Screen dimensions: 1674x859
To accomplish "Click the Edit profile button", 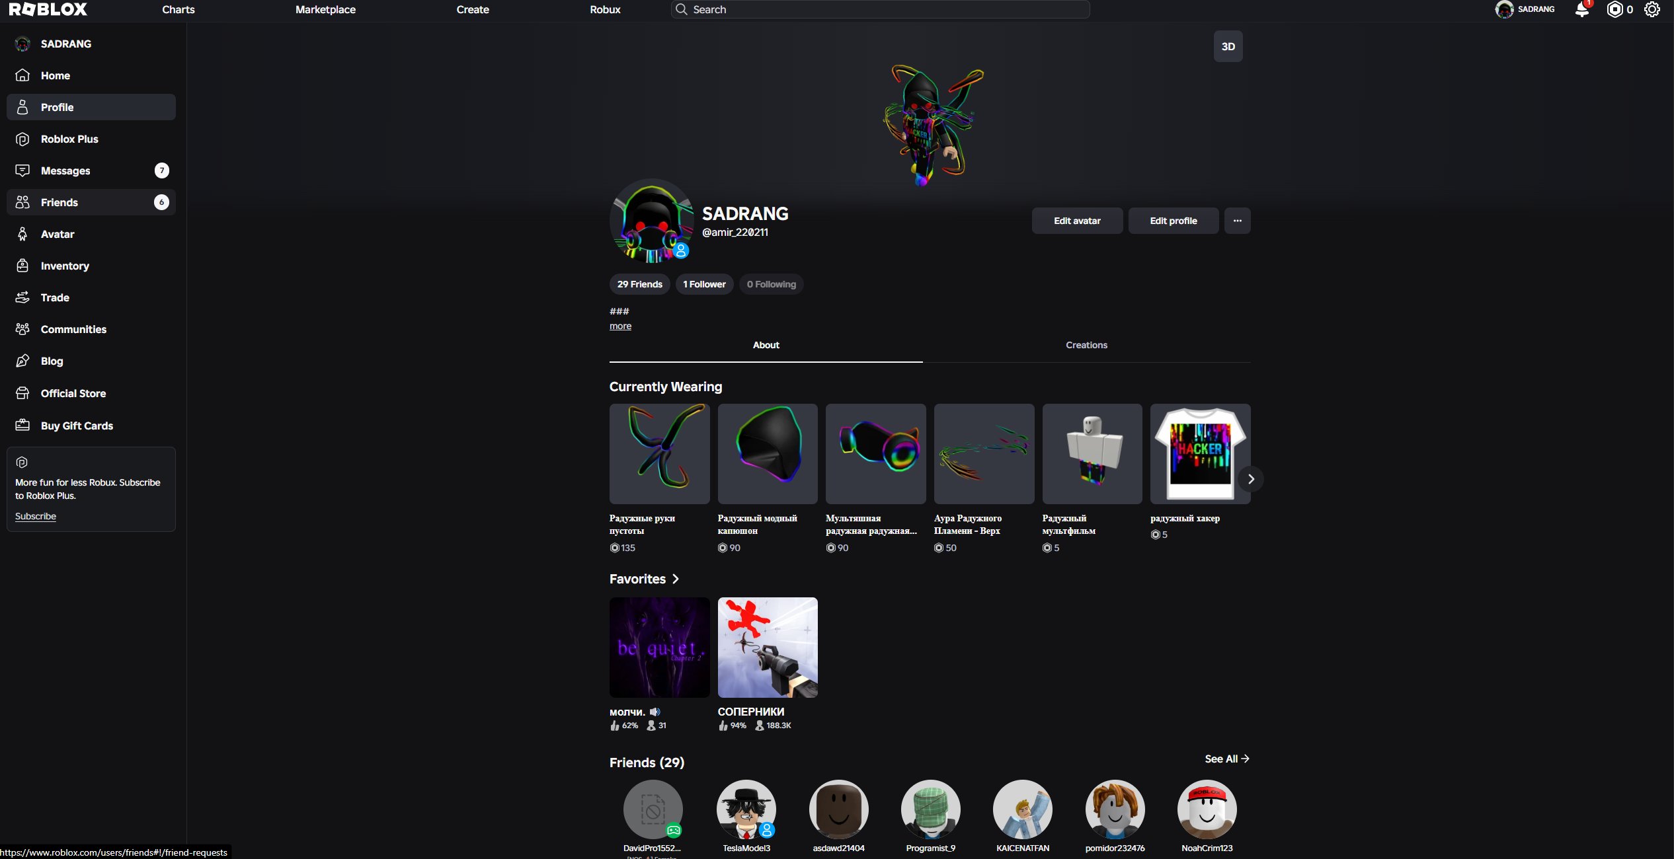I will (1174, 221).
